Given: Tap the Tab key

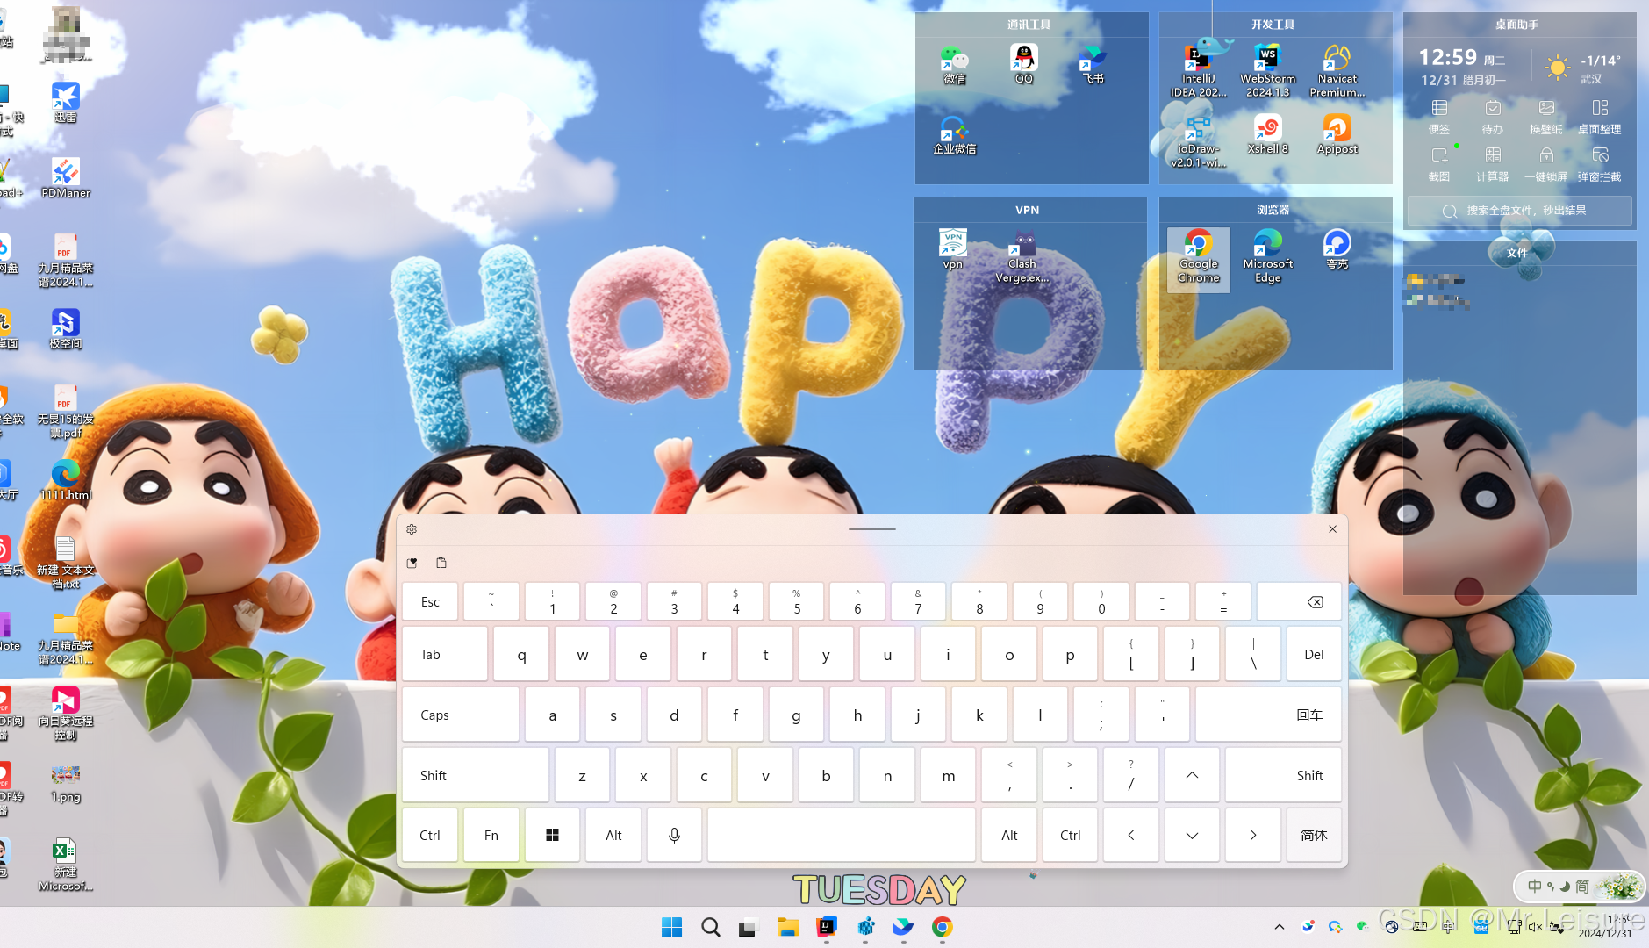Looking at the screenshot, I should tap(445, 654).
